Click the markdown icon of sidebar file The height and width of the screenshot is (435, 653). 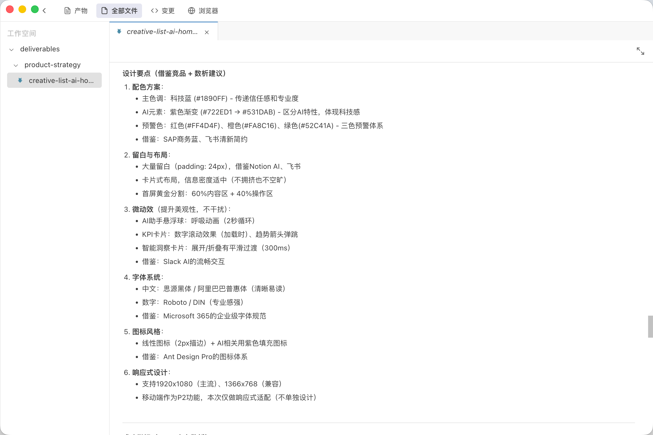20,80
